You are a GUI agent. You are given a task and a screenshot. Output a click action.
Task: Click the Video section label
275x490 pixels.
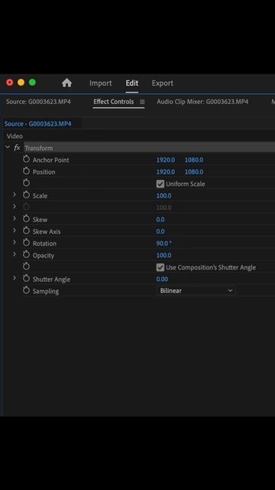point(15,136)
